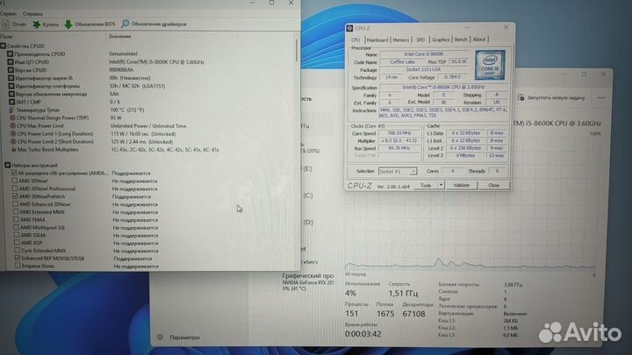Switch to the SPD tab in CPU-Z
The image size is (632, 355).
tap(420, 39)
